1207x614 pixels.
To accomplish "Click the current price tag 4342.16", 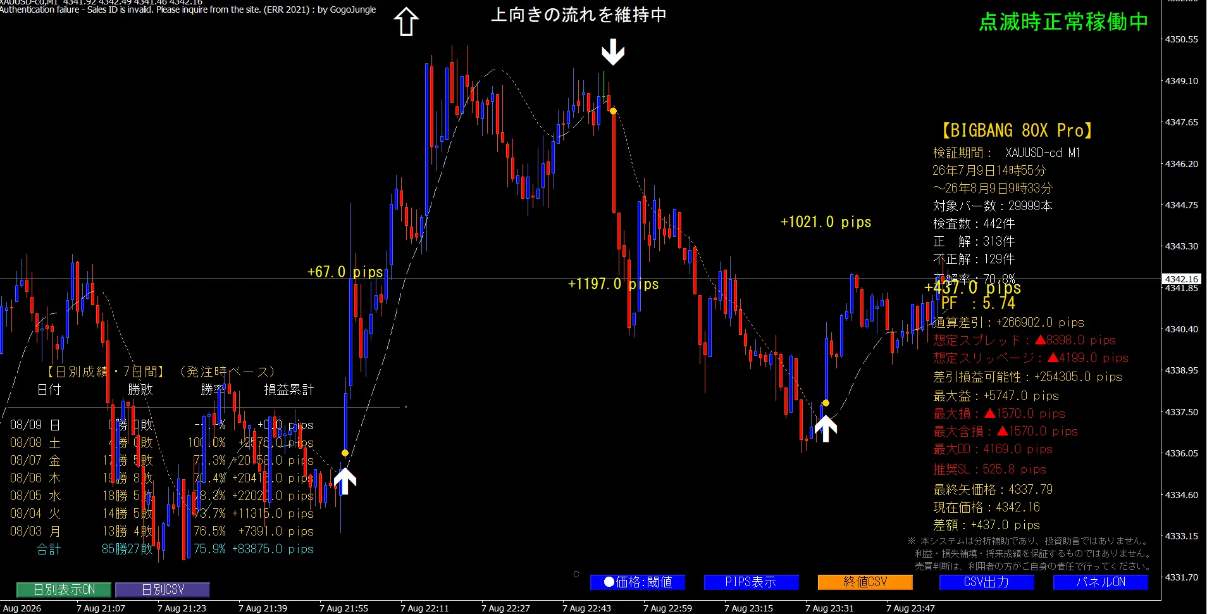I will (1181, 279).
